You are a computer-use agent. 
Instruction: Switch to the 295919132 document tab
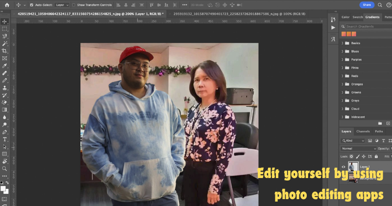coord(239,14)
